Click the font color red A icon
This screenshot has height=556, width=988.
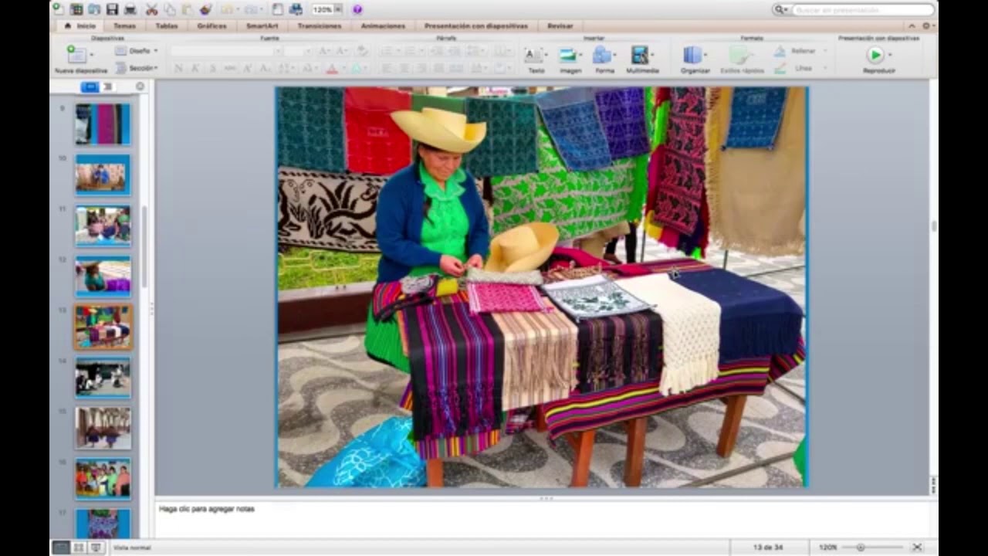332,69
